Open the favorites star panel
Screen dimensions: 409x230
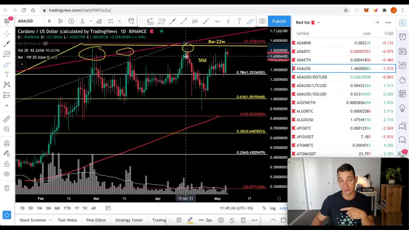pyautogui.click(x=7, y=215)
